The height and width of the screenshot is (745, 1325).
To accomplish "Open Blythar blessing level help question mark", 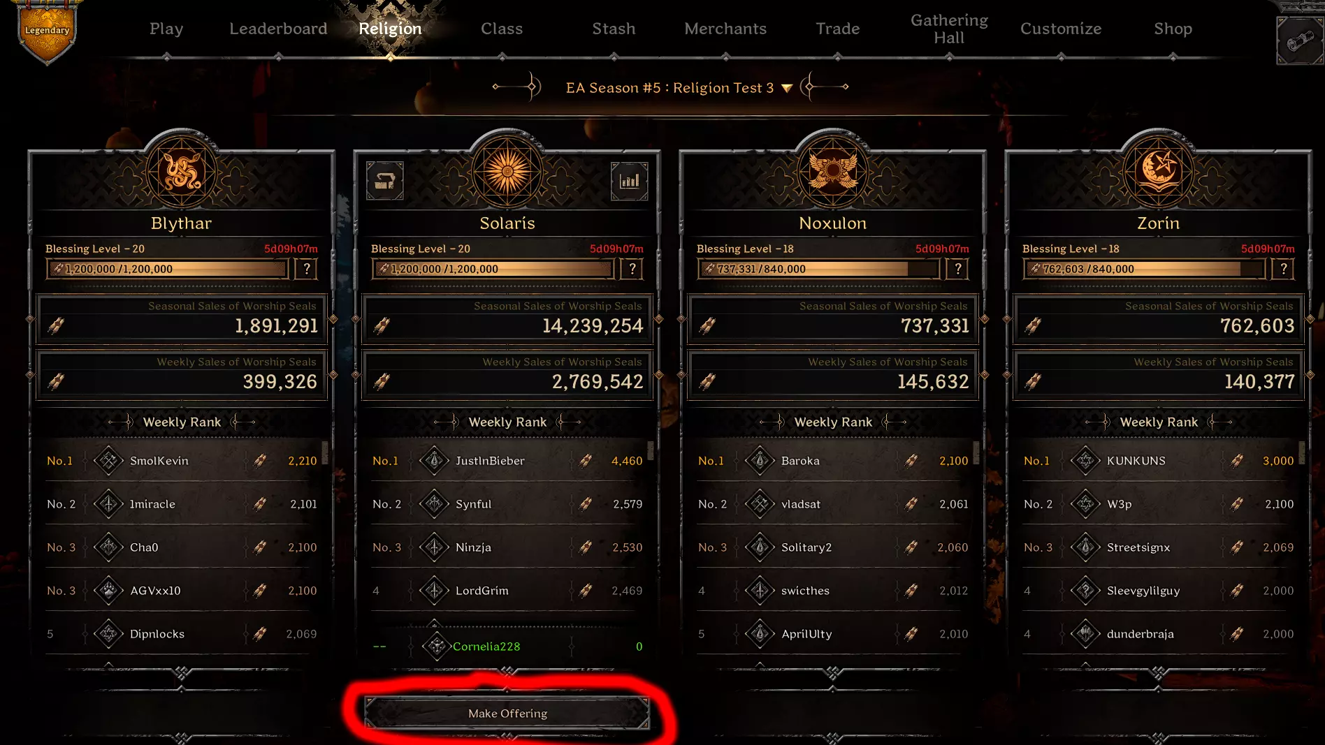I will click(306, 269).
